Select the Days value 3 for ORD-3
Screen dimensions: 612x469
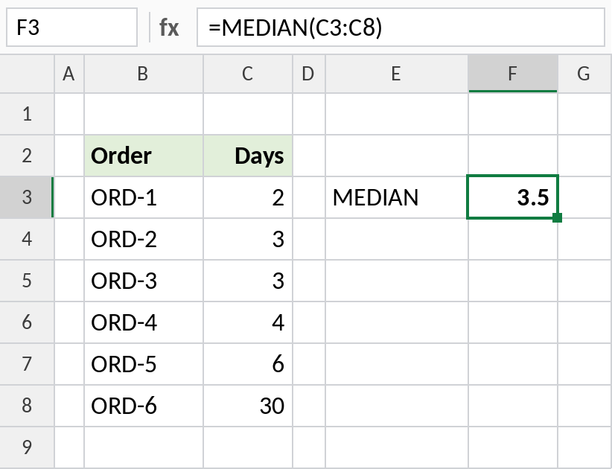pos(248,281)
